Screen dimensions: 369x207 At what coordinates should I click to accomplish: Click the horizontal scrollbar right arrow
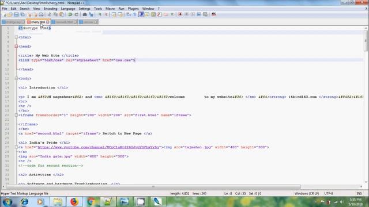coord(362,186)
